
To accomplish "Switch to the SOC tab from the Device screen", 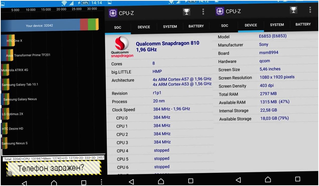I will (x=225, y=26).
